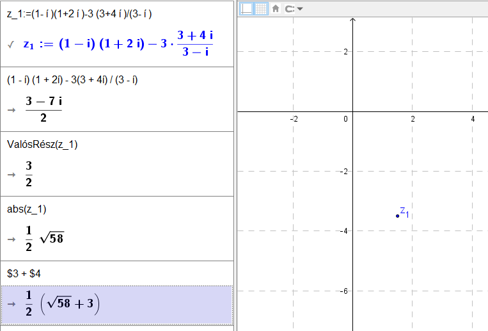The height and width of the screenshot is (331, 488).
Task: Click the z_1:=(1-í)(1+2í) input line
Action: (x=79, y=13)
